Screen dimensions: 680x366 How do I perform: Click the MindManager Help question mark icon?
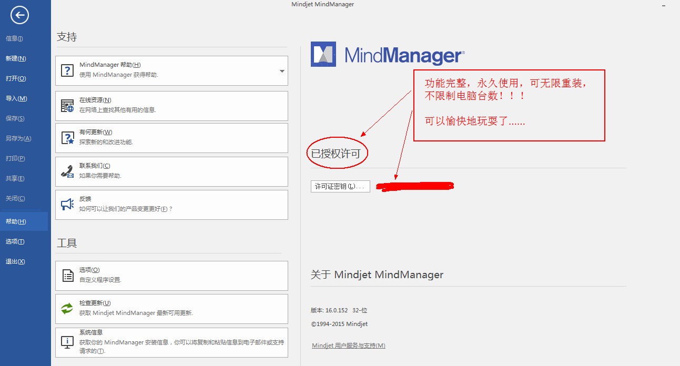click(x=67, y=70)
